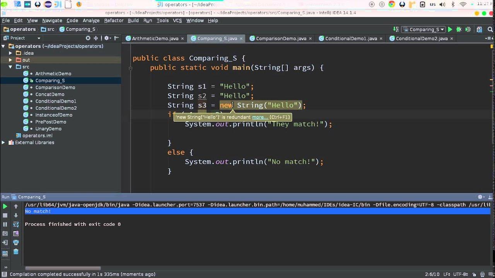
Task: Click cursor position 2:6/10 in status bar
Action: click(432, 275)
